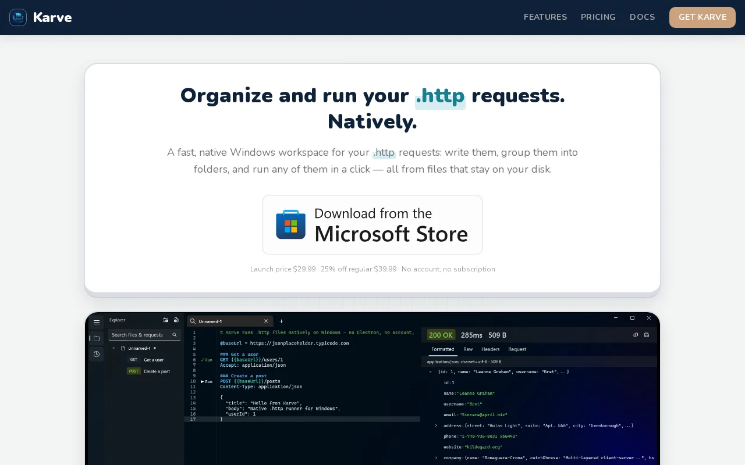Click the POST method badge
The image size is (745, 465).
pos(134,371)
